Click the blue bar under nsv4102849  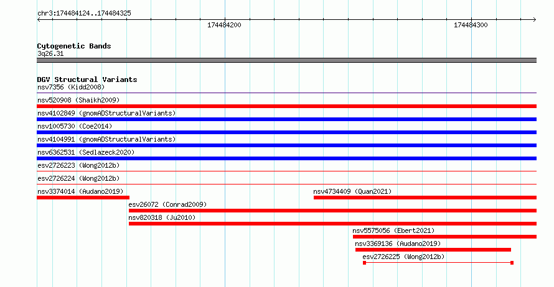coord(286,119)
